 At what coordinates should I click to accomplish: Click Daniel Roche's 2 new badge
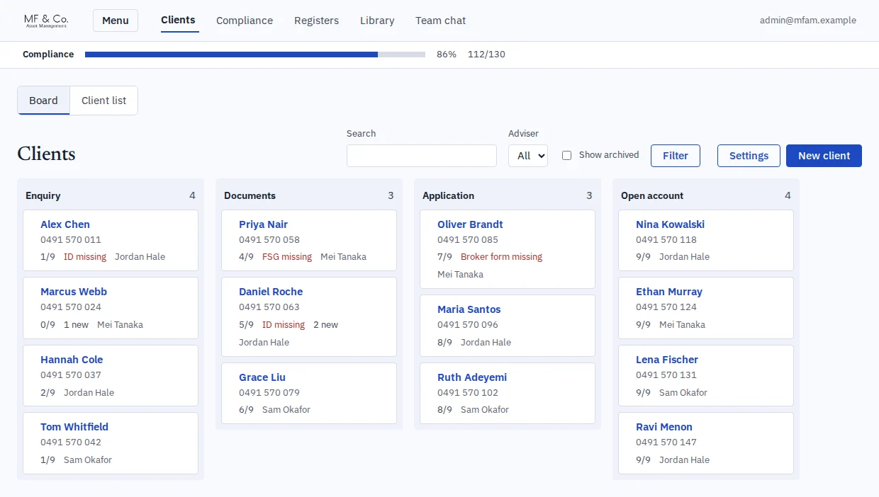tap(325, 325)
